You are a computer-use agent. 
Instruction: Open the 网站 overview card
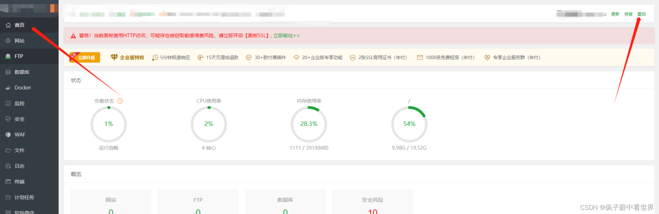click(111, 202)
